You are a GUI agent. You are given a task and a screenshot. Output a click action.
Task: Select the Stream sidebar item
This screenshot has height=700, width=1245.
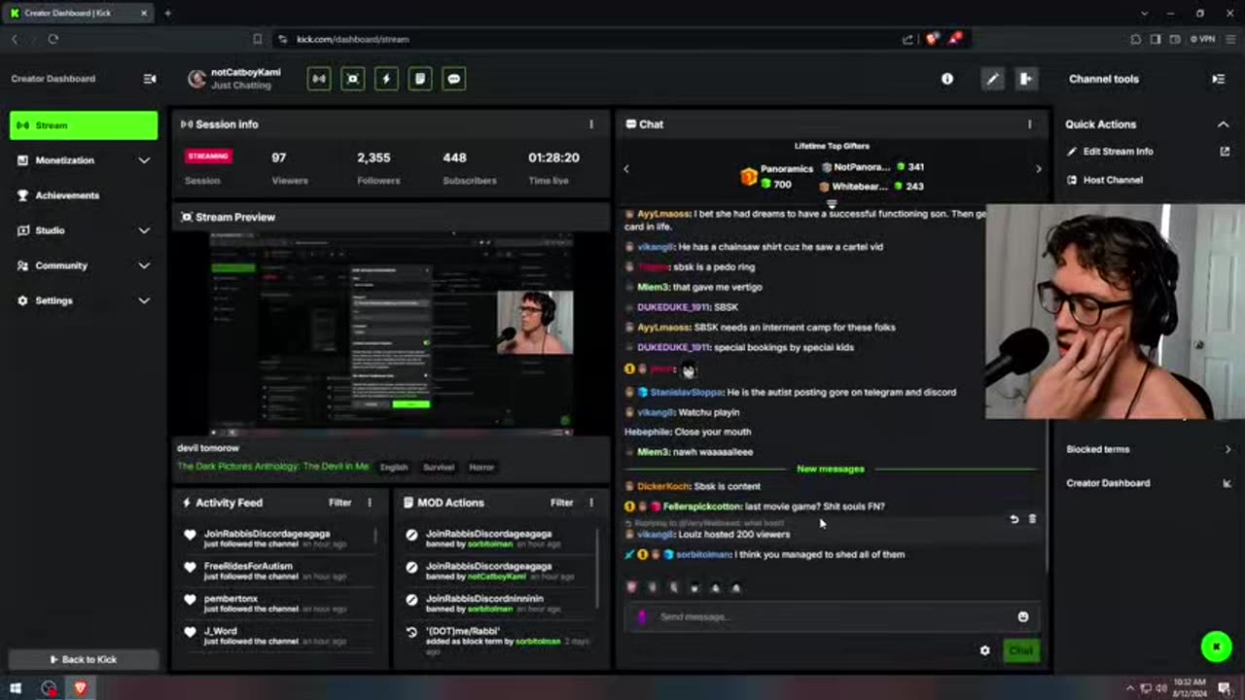pyautogui.click(x=84, y=125)
